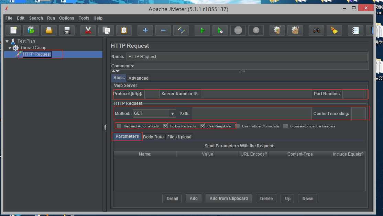Open the Options menu
This screenshot has height=216, width=383.
66,18
